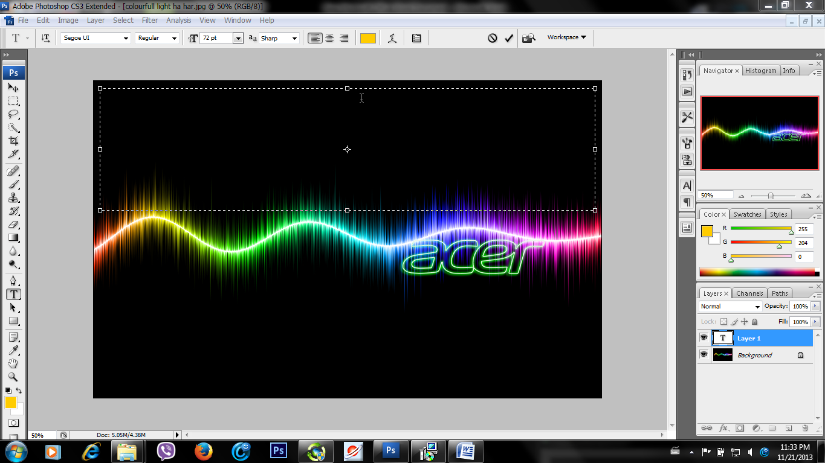Open the Layer menu

click(x=95, y=21)
